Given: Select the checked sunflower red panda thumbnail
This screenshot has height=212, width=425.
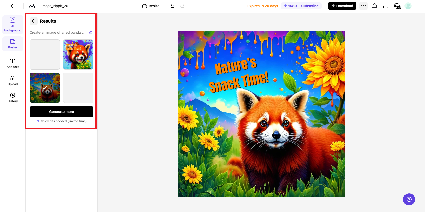Looking at the screenshot, I should 45,88.
